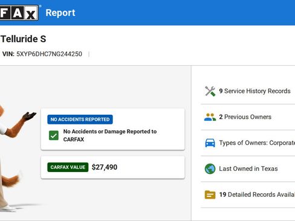The height and width of the screenshot is (221, 295).
Task: Click the VIN number 5XYP6DHC7NG244250
Action: [49, 54]
